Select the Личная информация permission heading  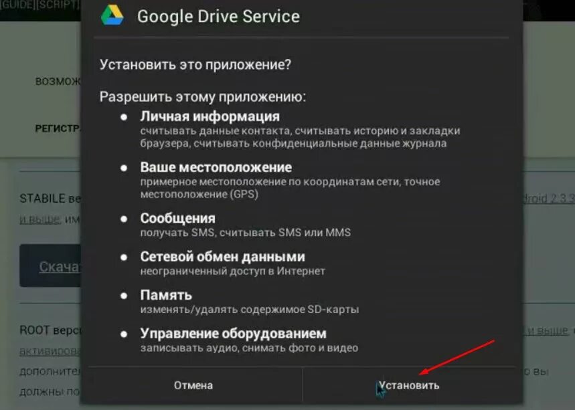210,116
